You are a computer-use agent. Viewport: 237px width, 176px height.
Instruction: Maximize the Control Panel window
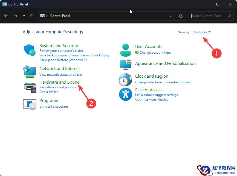tap(218, 4)
